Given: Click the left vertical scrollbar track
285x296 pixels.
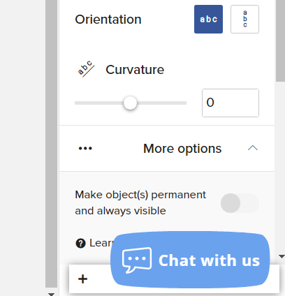Looking at the screenshot, I should point(51,145).
